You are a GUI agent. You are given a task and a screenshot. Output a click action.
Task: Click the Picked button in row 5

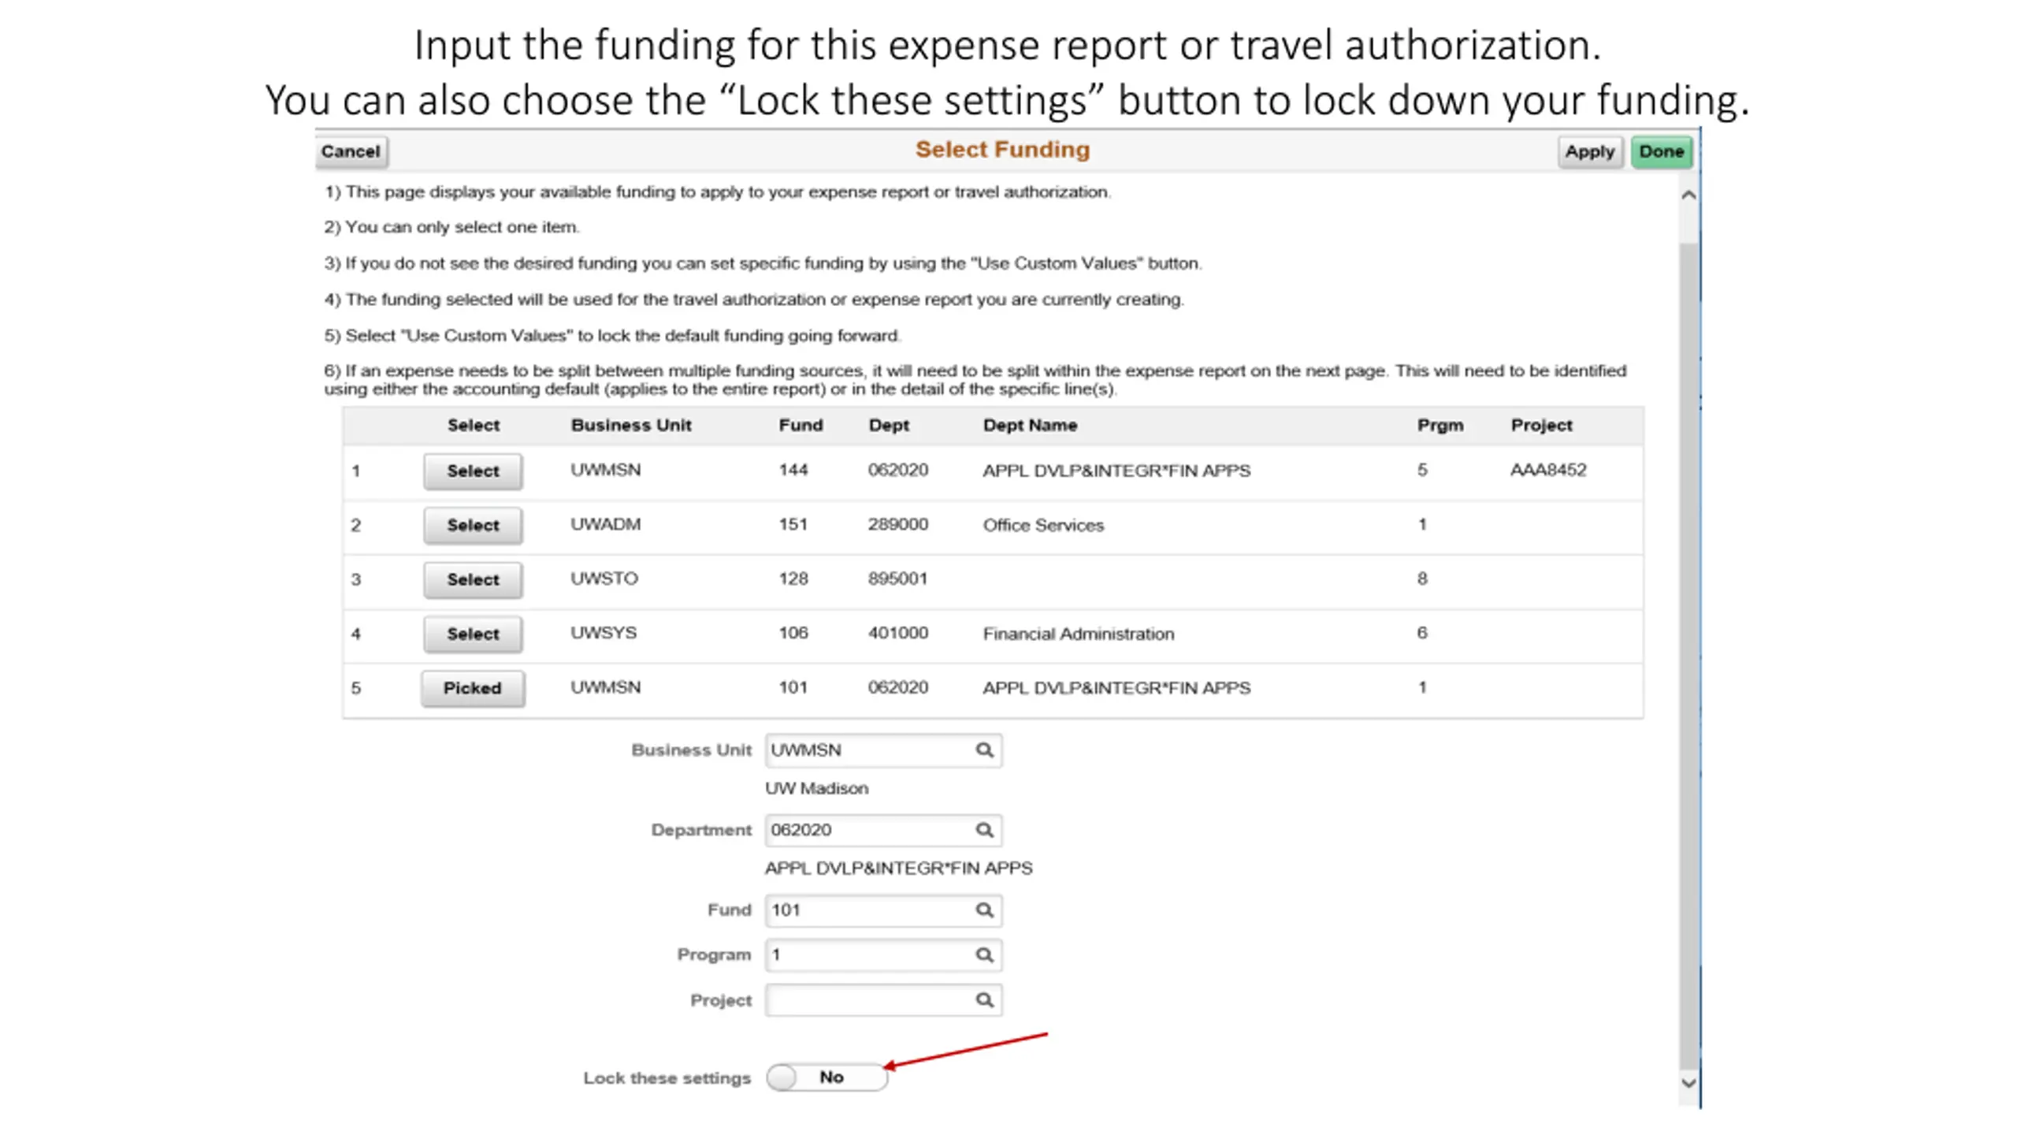[x=473, y=689]
